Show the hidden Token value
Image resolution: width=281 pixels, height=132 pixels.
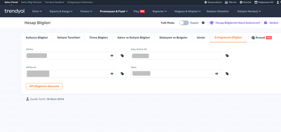[x=217, y=74]
